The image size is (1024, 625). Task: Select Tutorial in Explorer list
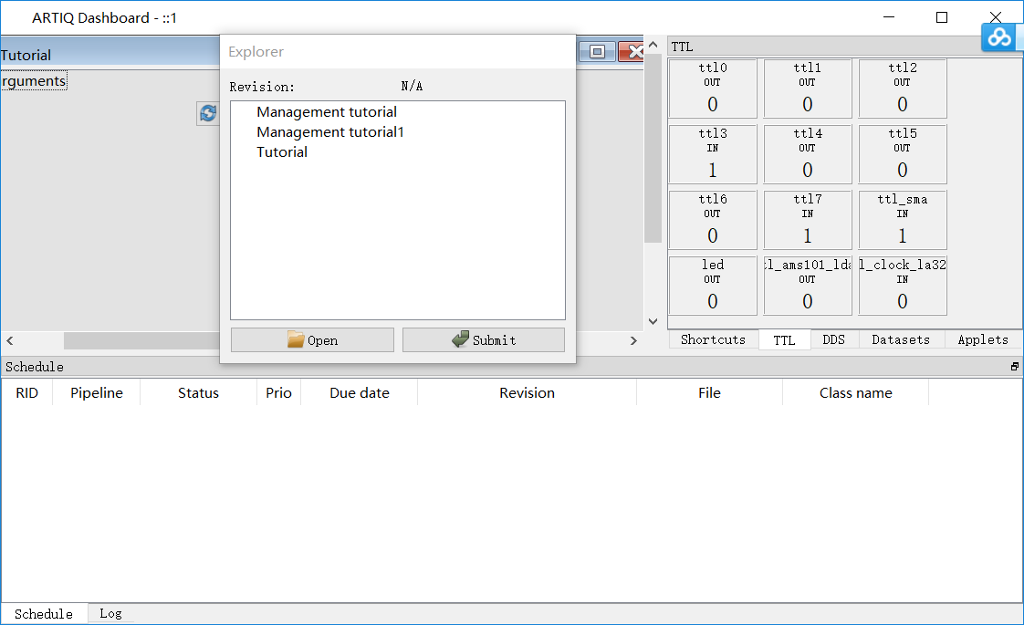click(281, 152)
